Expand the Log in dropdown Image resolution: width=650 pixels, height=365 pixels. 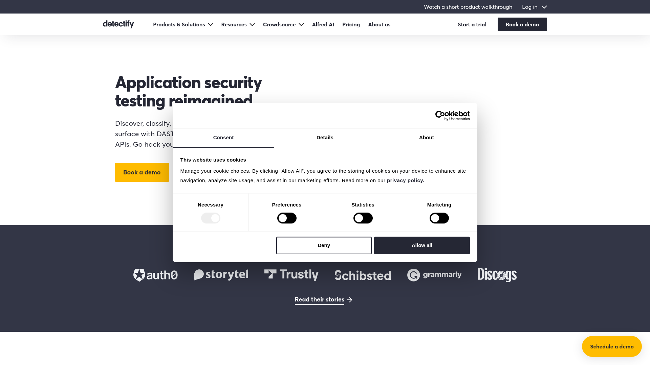tap(534, 7)
